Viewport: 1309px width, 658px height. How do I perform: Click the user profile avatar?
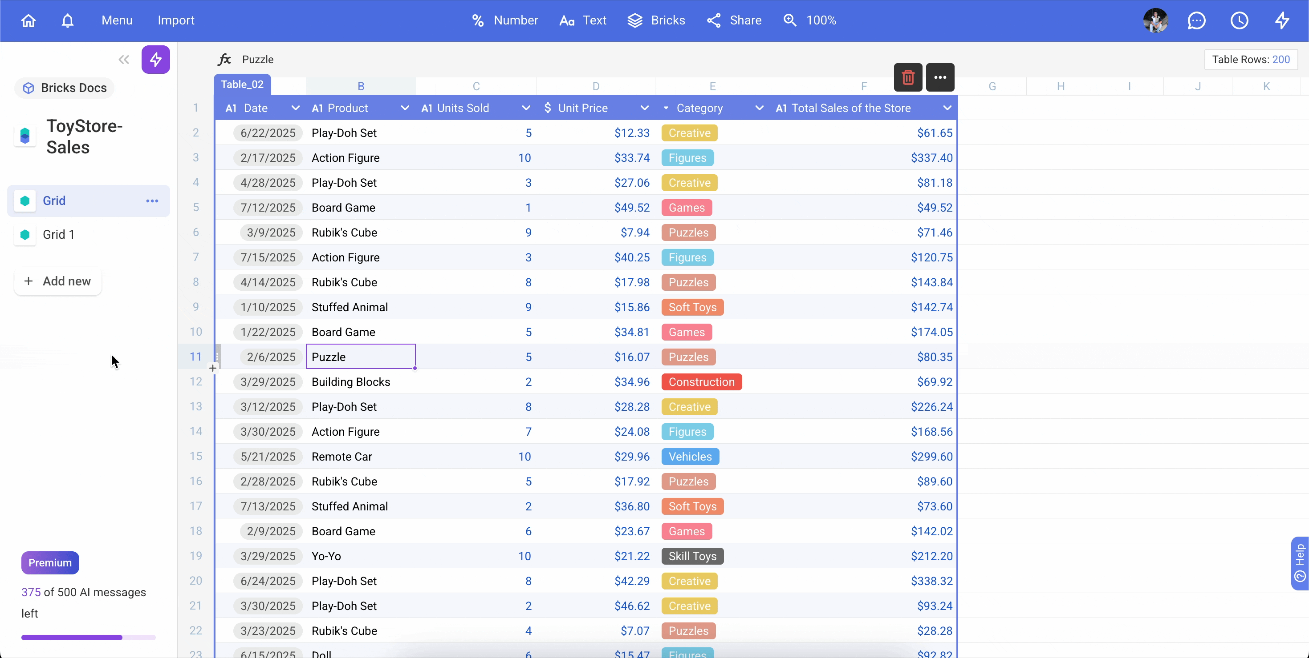1155,20
